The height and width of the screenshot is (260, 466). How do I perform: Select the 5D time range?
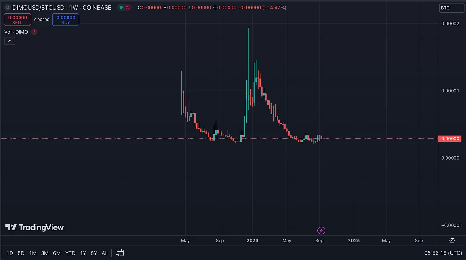[21, 253]
